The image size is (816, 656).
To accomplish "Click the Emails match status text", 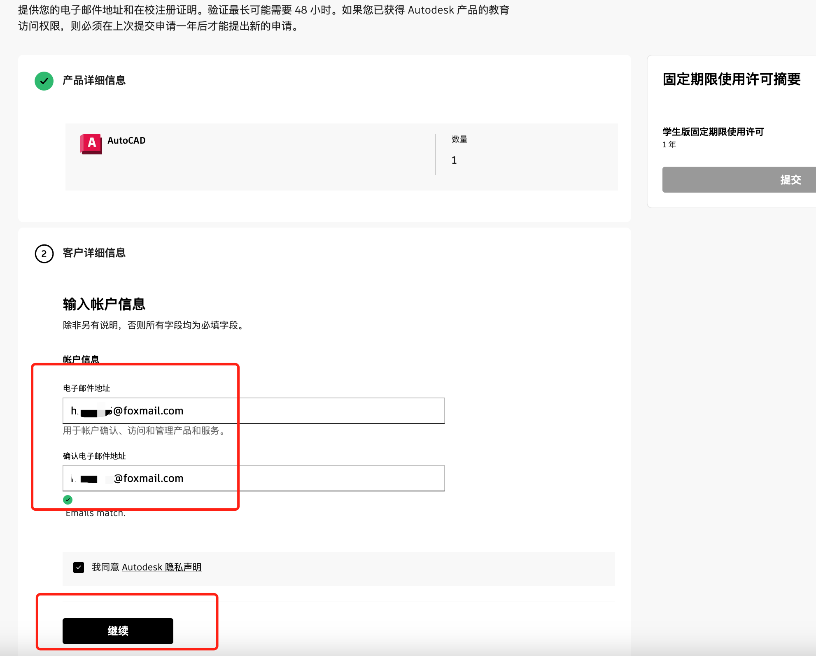I will click(x=96, y=513).
